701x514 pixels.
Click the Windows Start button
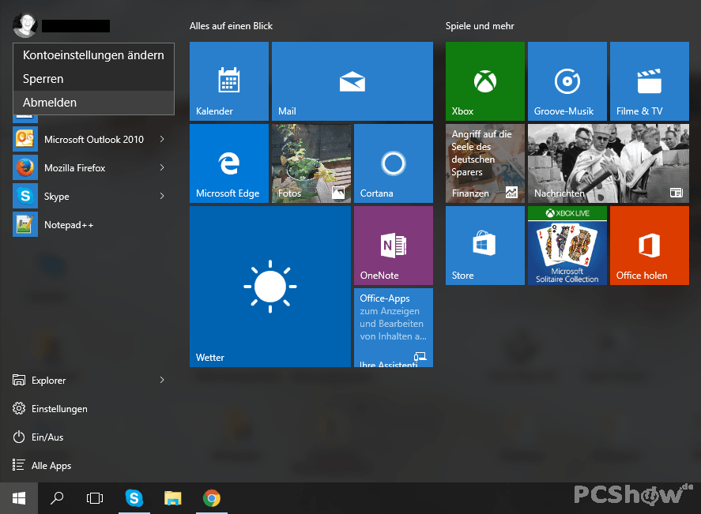click(19, 498)
